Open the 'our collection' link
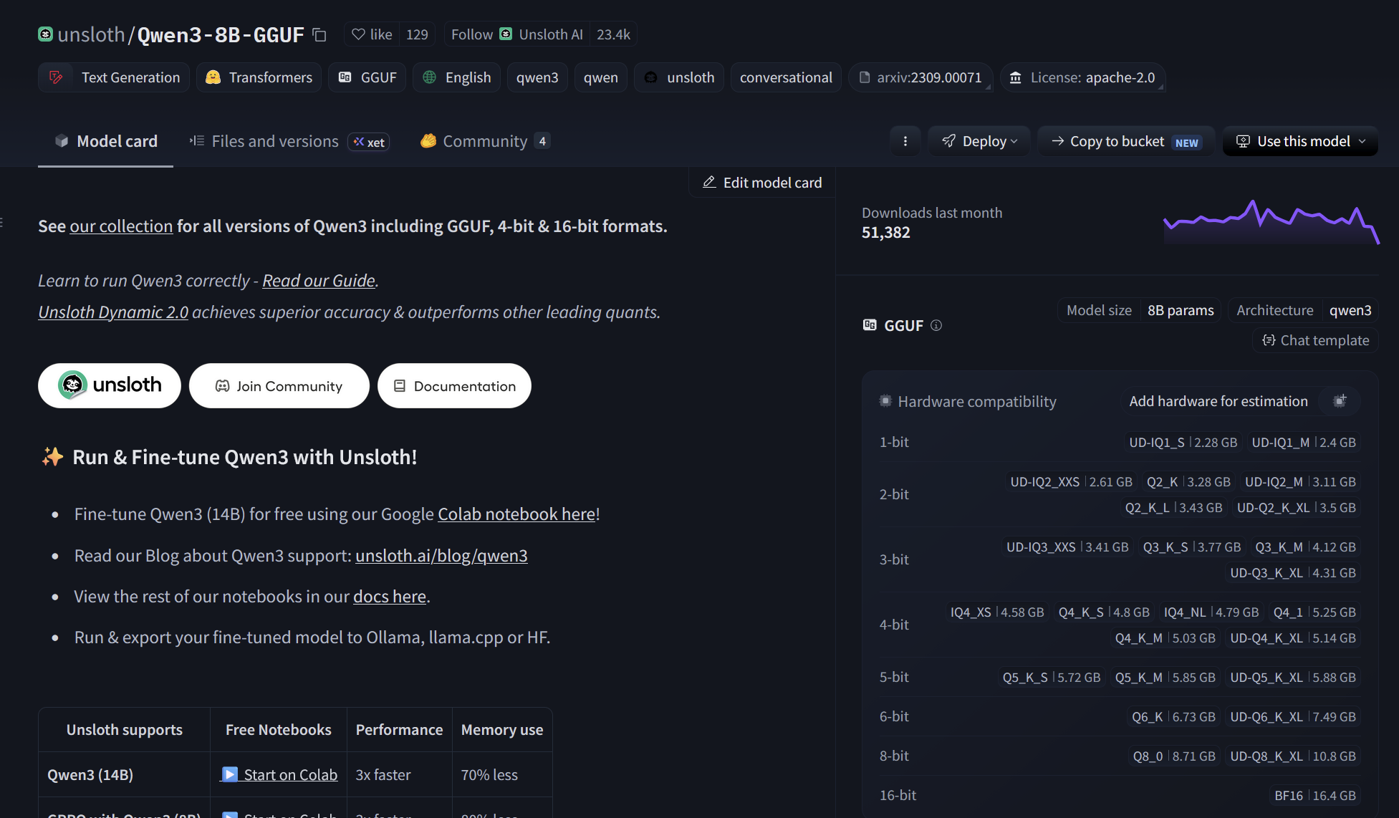 [x=121, y=226]
